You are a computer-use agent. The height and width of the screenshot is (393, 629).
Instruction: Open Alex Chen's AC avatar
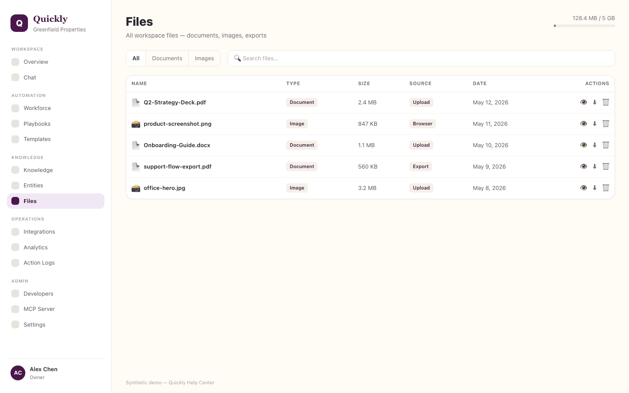point(18,373)
